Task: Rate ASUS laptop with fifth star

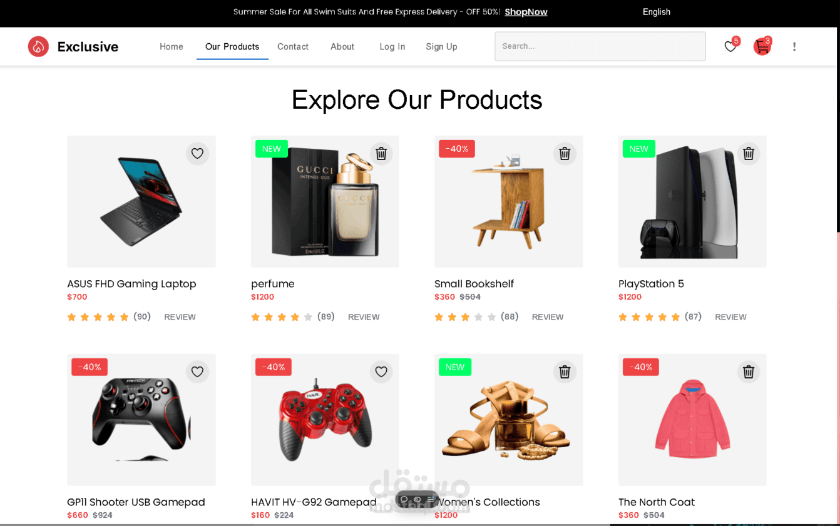Action: pos(124,317)
